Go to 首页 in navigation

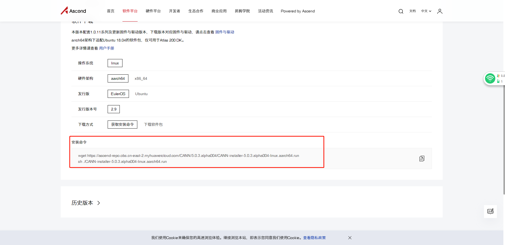(x=111, y=11)
